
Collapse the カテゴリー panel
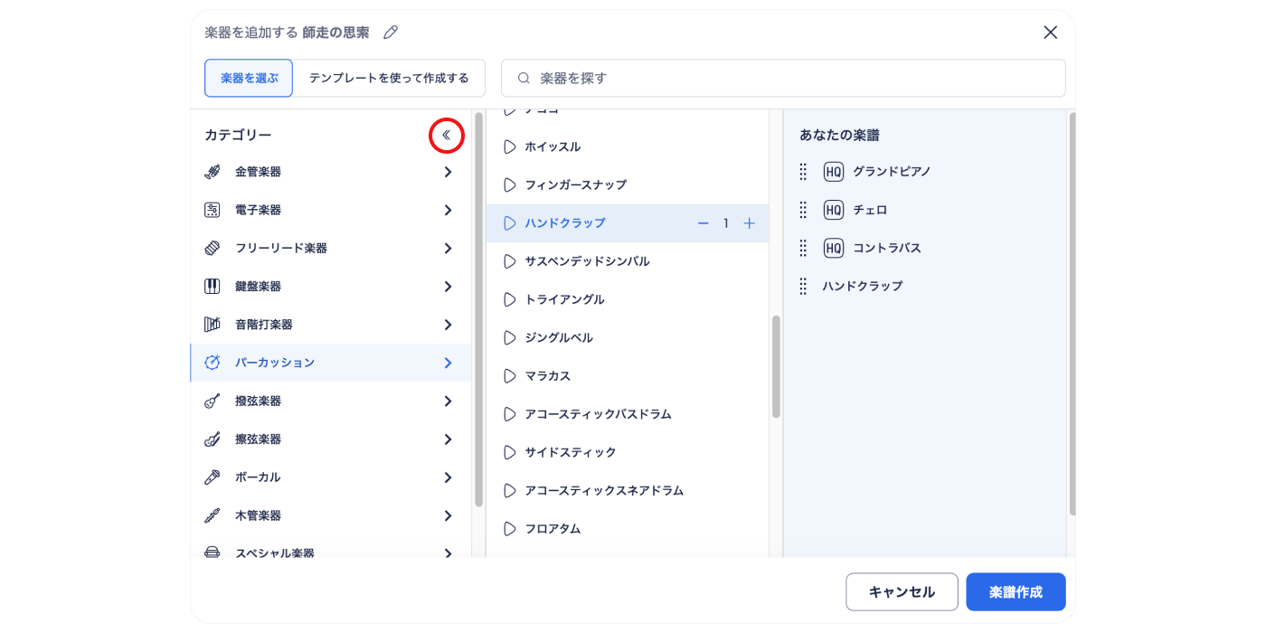click(x=446, y=133)
